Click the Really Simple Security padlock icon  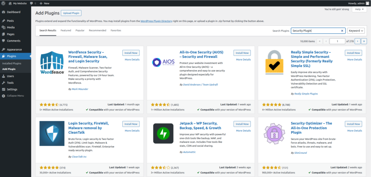pos(275,62)
